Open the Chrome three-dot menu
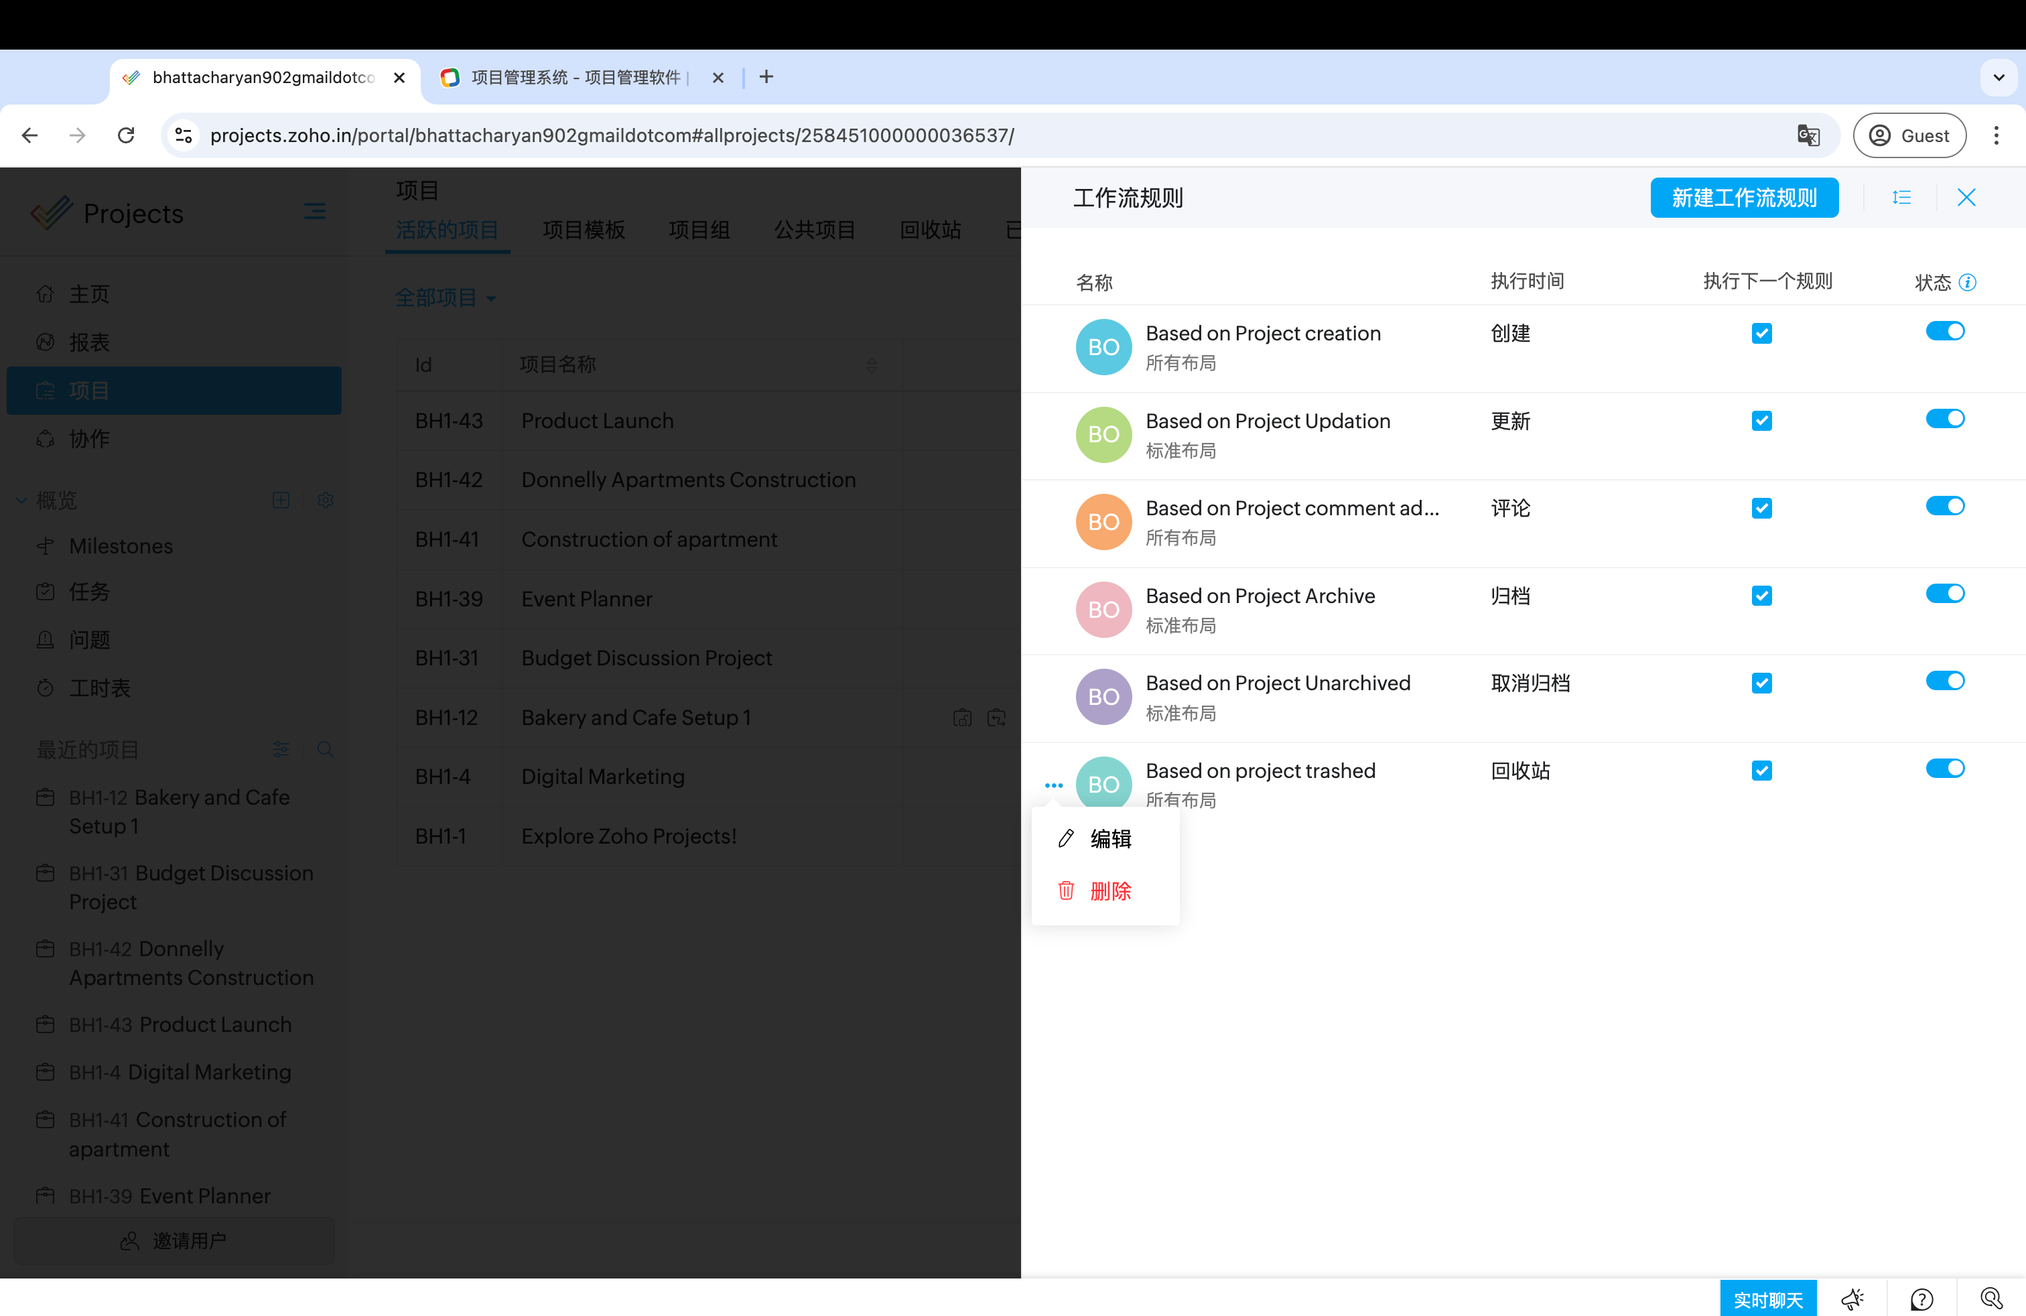Image resolution: width=2026 pixels, height=1316 pixels. (x=1995, y=135)
